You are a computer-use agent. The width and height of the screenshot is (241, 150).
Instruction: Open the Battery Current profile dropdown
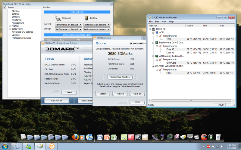point(97,25)
